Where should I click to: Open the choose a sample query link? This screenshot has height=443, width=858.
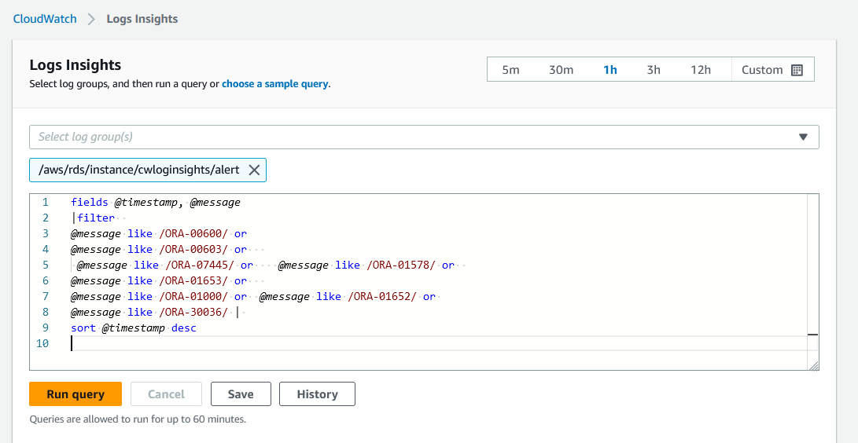(274, 84)
